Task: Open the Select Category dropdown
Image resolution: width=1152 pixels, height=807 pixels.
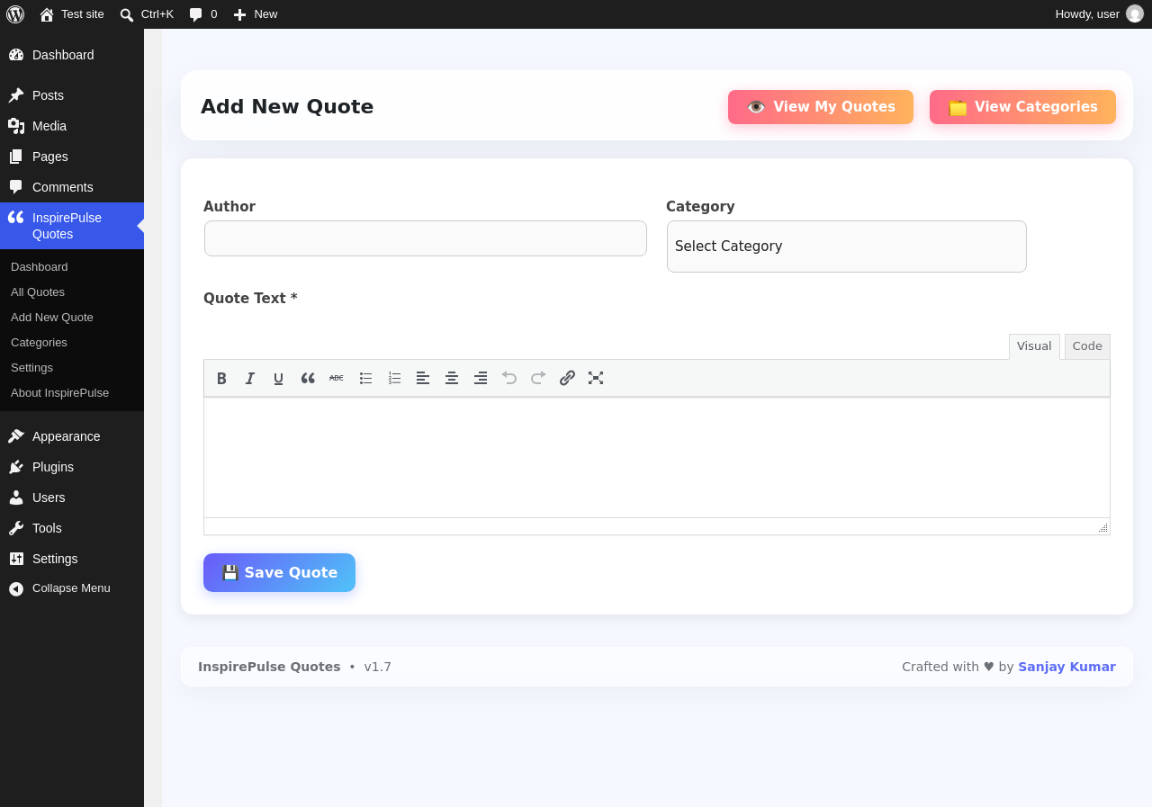Action: click(x=847, y=247)
